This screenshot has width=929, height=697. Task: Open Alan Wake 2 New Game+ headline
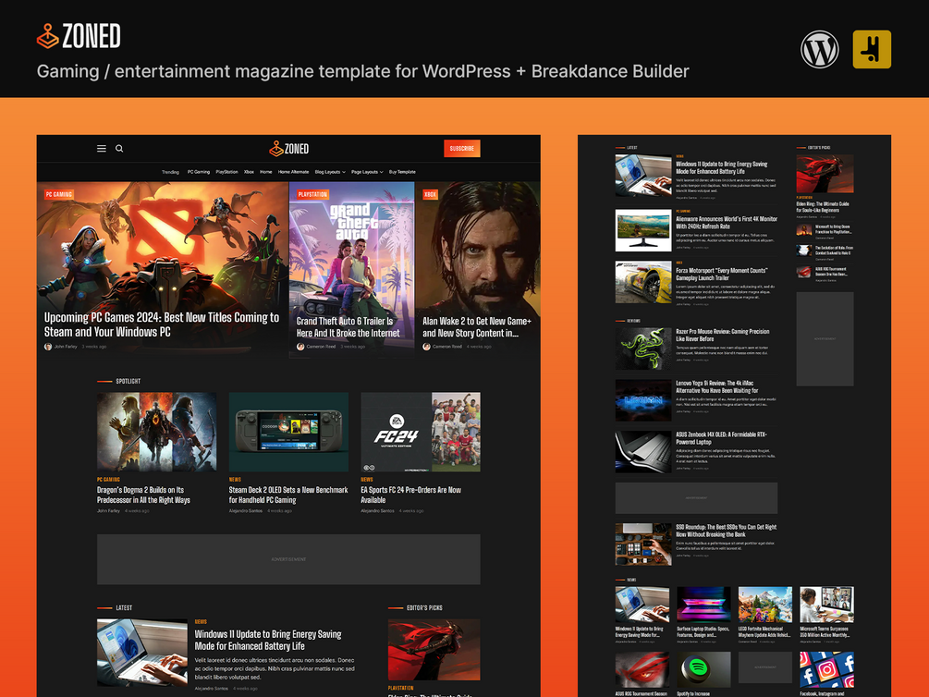click(477, 327)
